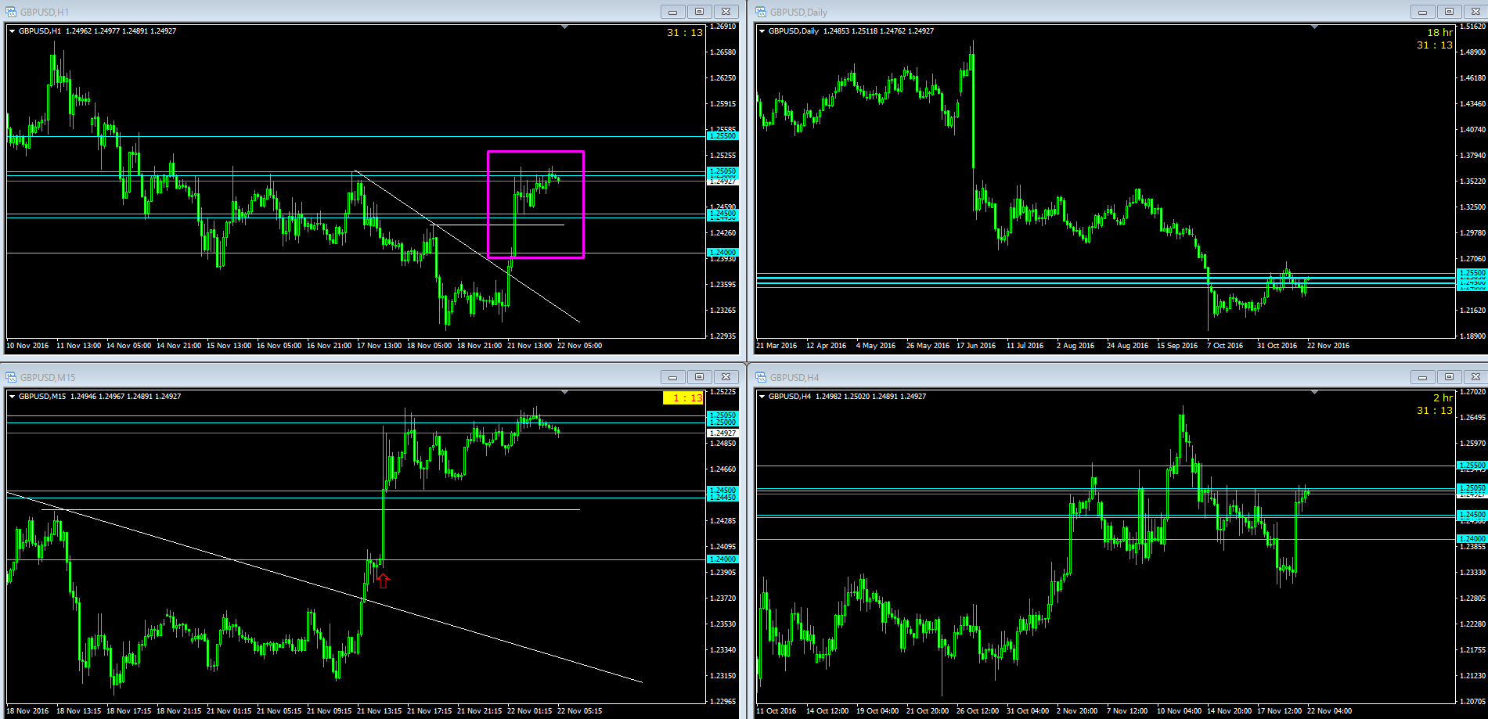Maximize the GBPUSD,H1 chart window
1488x719 pixels.
pyautogui.click(x=699, y=12)
